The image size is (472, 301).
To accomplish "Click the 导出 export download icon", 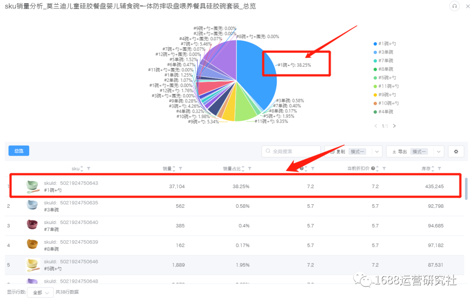I will (x=394, y=151).
